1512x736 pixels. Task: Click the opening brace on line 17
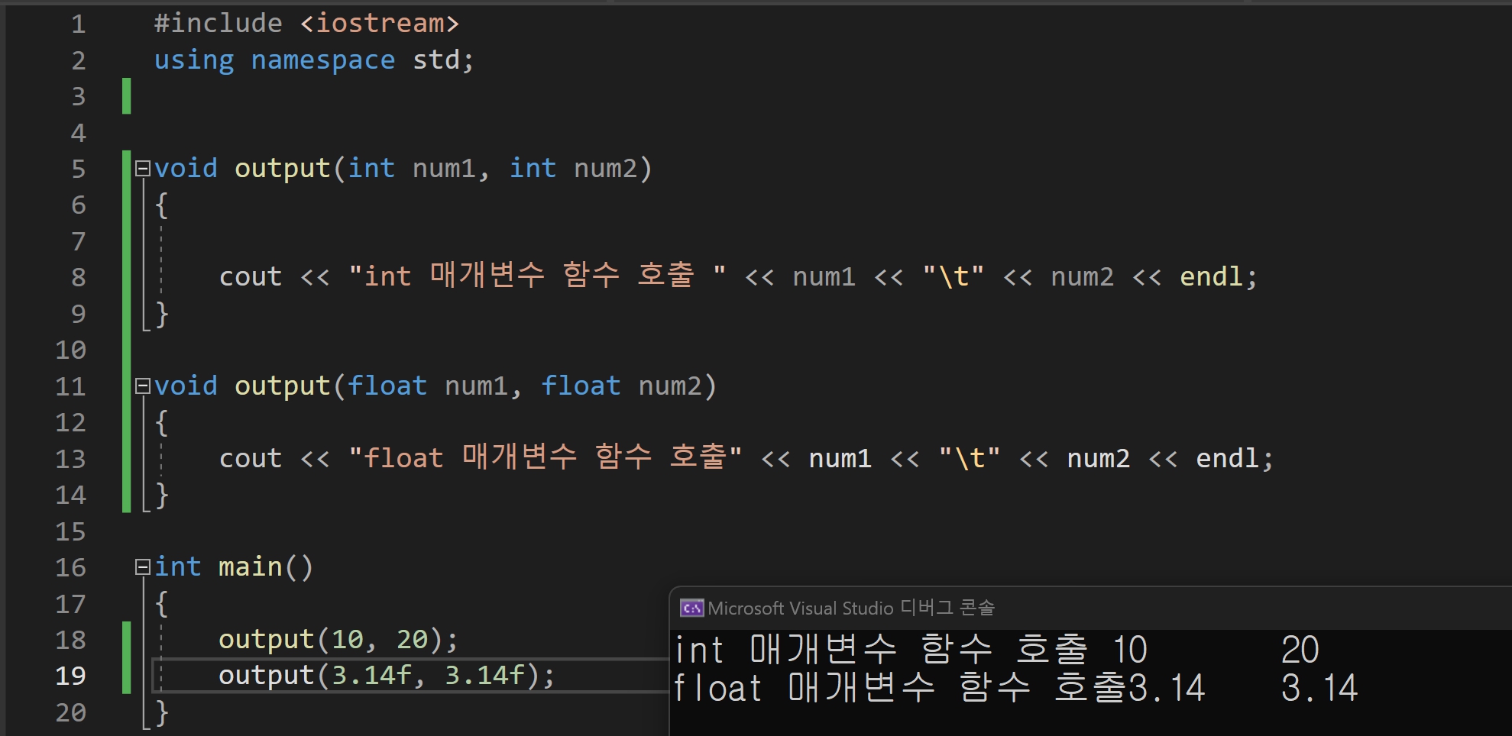(161, 604)
